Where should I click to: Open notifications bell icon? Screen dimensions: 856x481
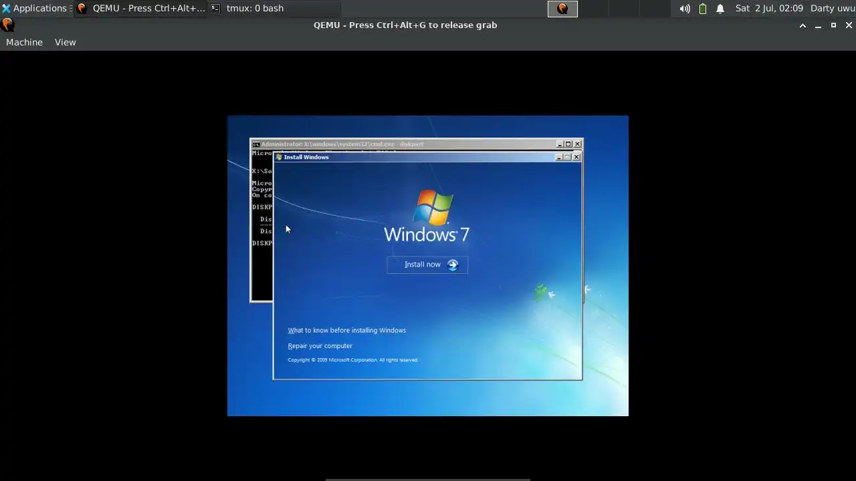pos(720,9)
